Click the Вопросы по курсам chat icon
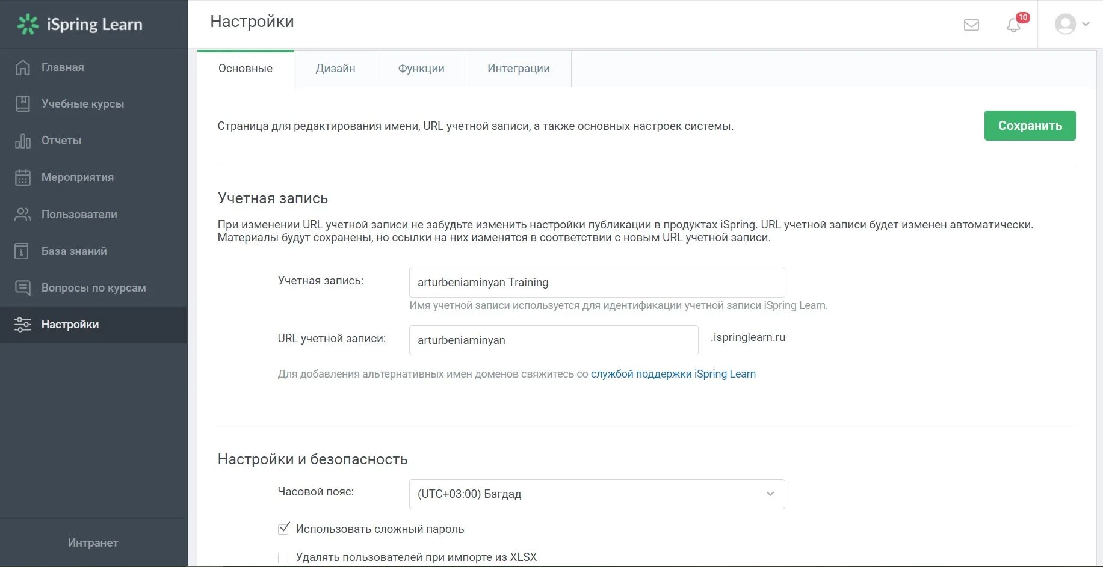This screenshot has height=567, width=1103. pyautogui.click(x=23, y=288)
